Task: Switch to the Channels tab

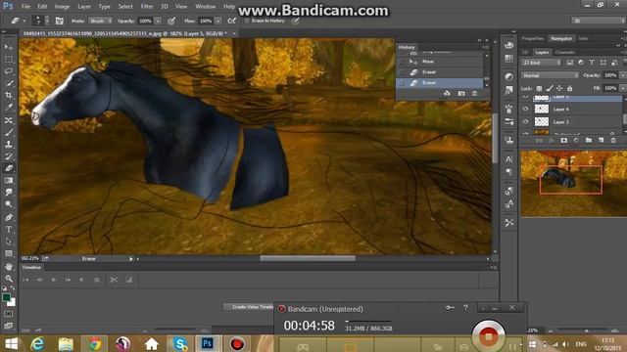Action: tap(565, 52)
